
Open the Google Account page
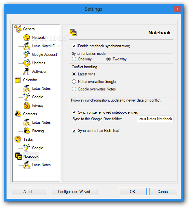44,55
